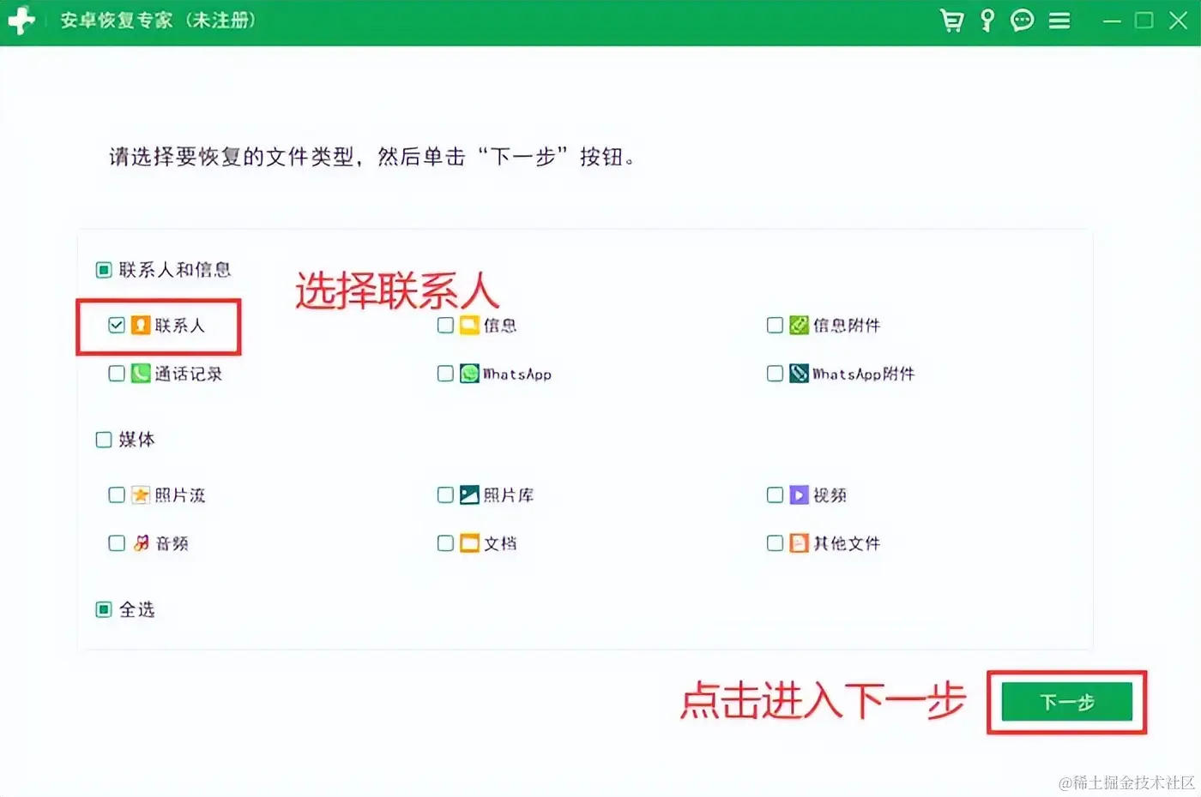Click the orange 其他文件 file icon
Image resolution: width=1201 pixels, height=797 pixels.
(x=799, y=543)
